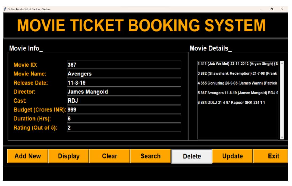Click the Add New button
Viewport: 292px width, 186px height.
pos(28,156)
